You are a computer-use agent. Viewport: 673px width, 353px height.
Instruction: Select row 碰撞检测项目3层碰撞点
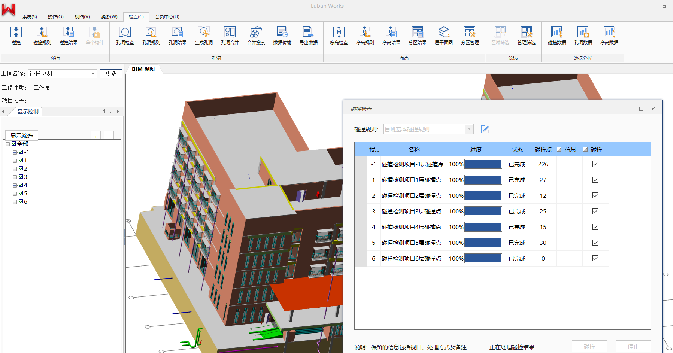481,211
